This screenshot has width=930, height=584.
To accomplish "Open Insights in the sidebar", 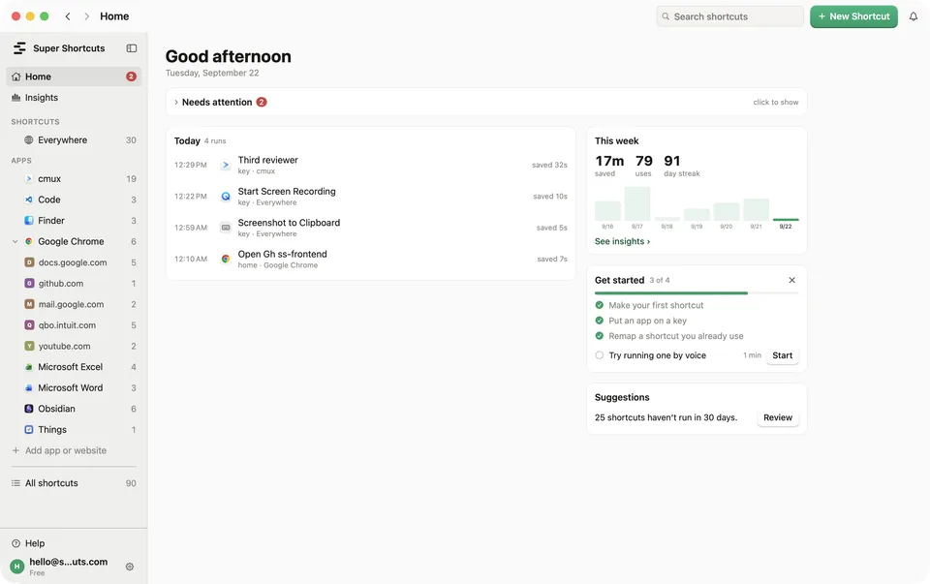I will coord(75,97).
